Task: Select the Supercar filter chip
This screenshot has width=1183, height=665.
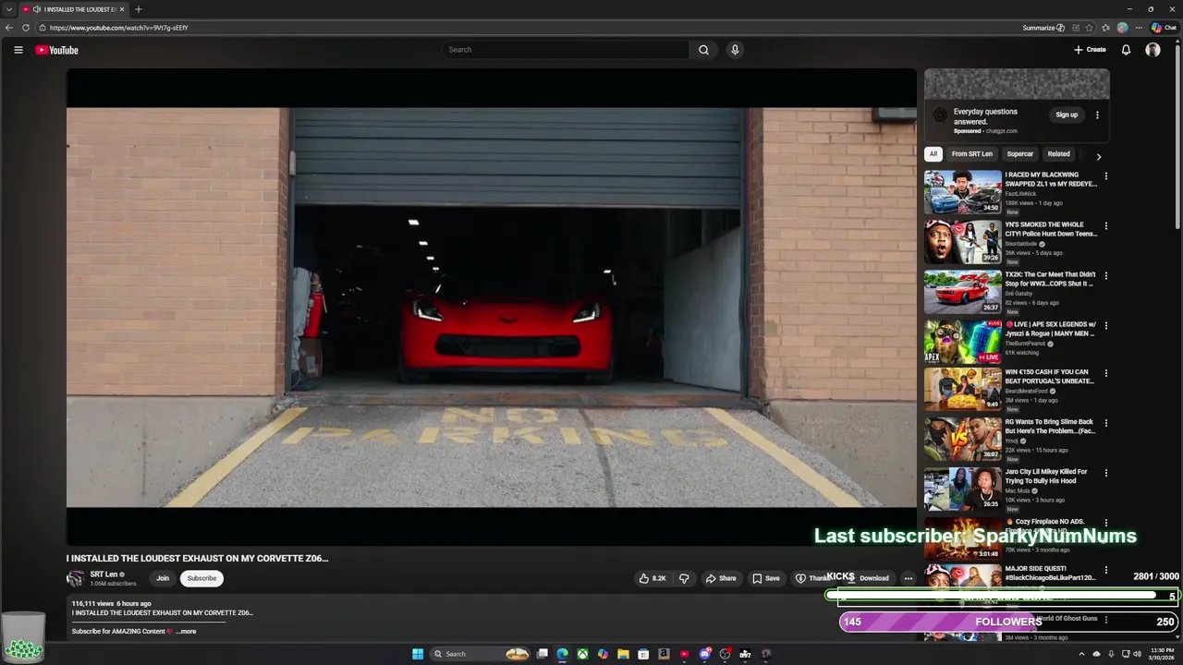Action: (1019, 154)
